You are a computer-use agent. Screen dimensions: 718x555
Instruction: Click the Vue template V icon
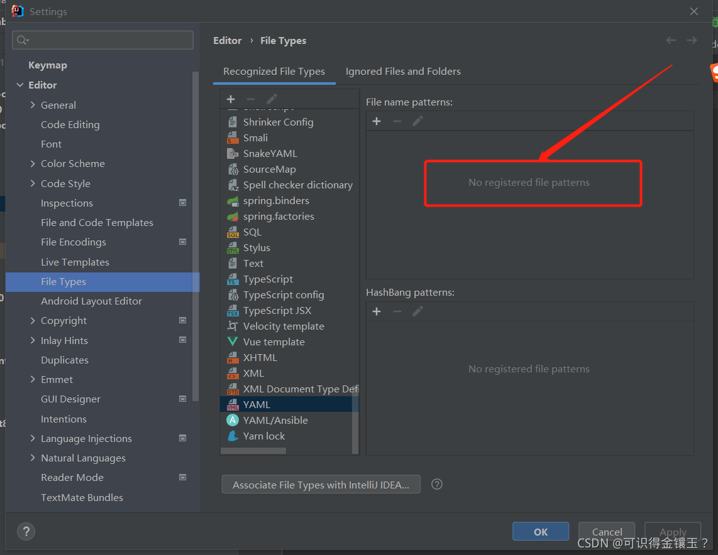(233, 342)
